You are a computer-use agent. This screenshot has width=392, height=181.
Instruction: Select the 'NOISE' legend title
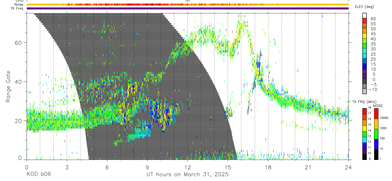pyautogui.click(x=378, y=106)
